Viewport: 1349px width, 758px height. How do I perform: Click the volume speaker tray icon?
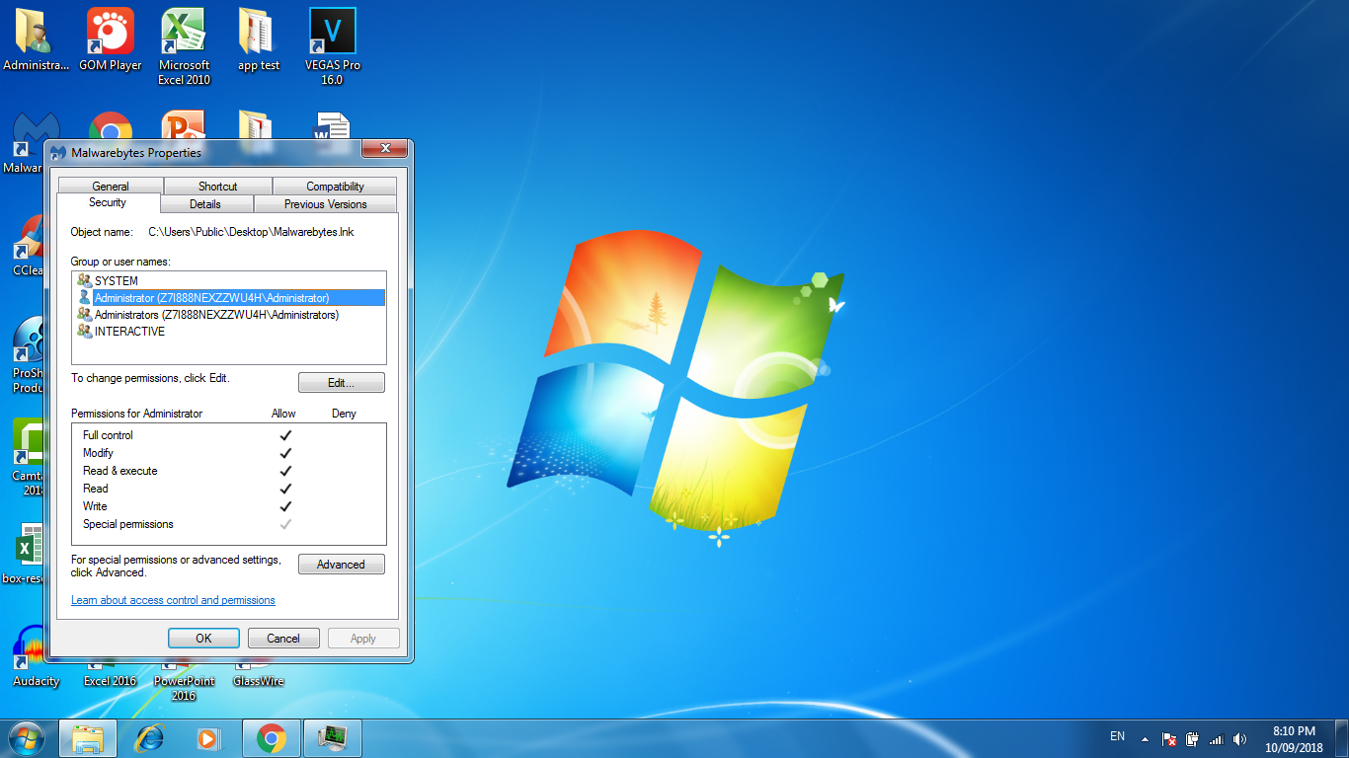(x=1240, y=738)
